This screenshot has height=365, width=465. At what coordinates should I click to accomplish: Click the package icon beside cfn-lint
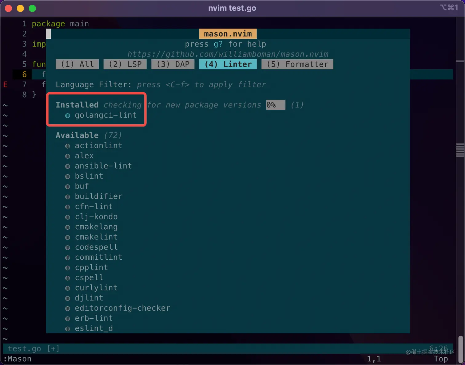click(x=68, y=207)
